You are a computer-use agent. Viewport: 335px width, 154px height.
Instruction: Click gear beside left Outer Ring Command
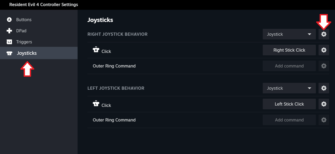click(x=324, y=120)
